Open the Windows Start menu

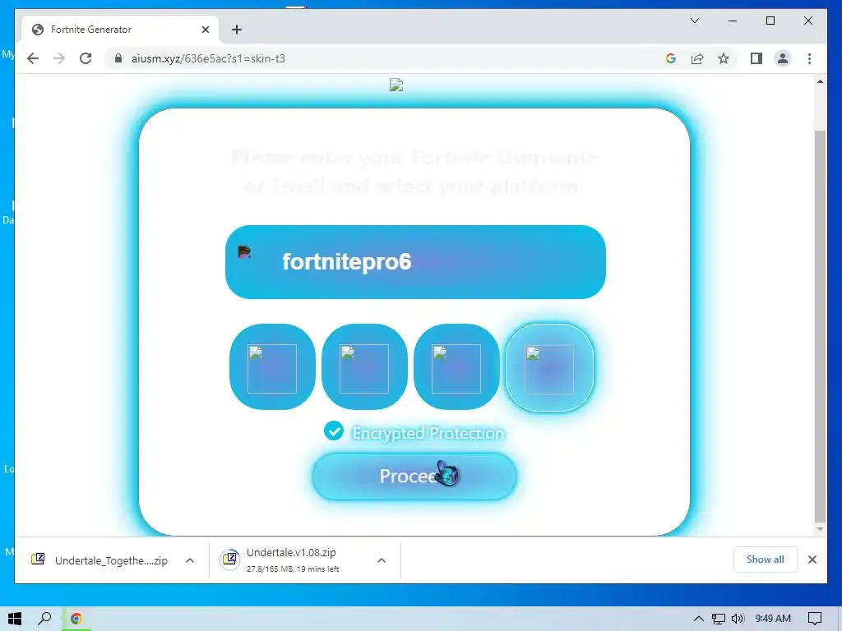(x=15, y=619)
